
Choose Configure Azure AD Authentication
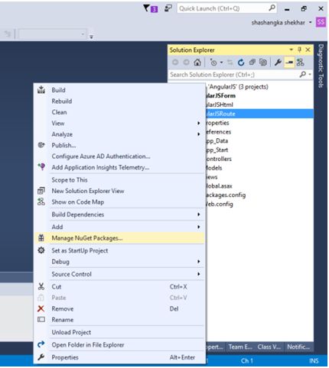119,157
